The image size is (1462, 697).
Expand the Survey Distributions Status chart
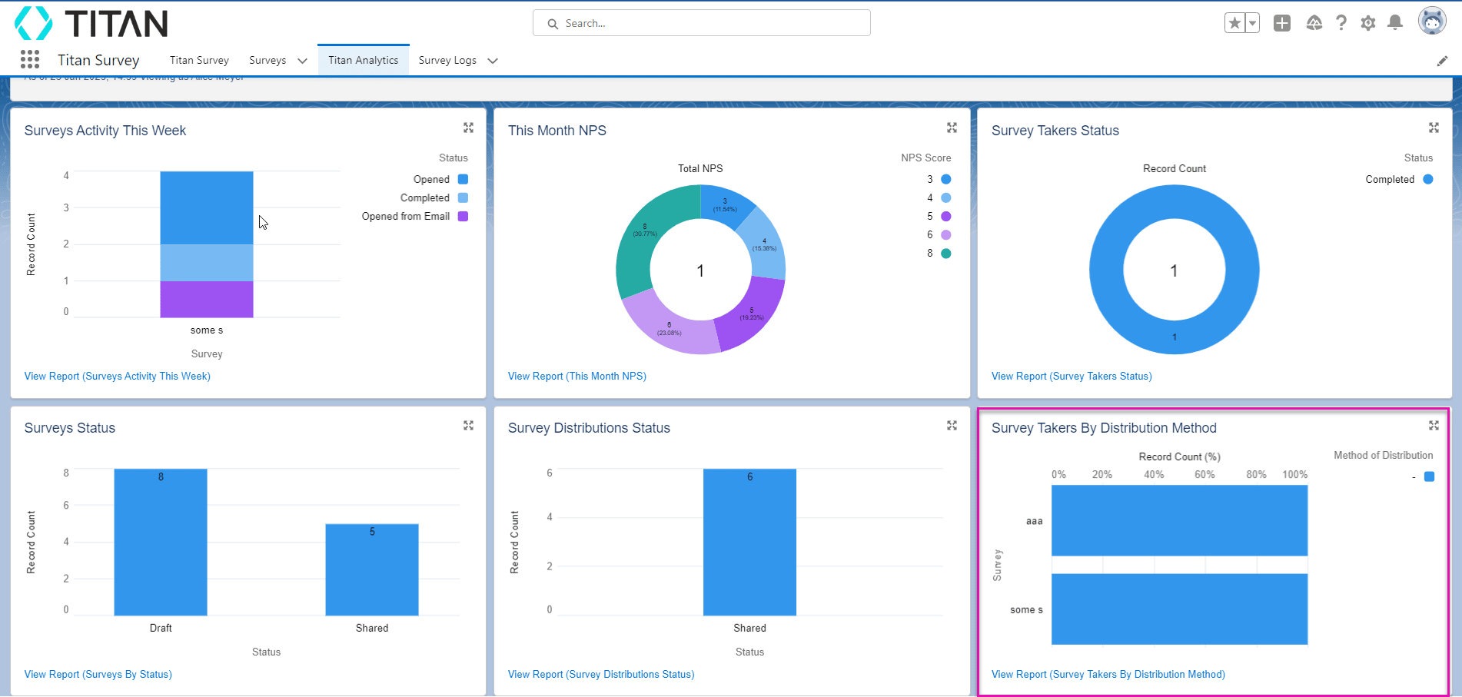pos(952,426)
